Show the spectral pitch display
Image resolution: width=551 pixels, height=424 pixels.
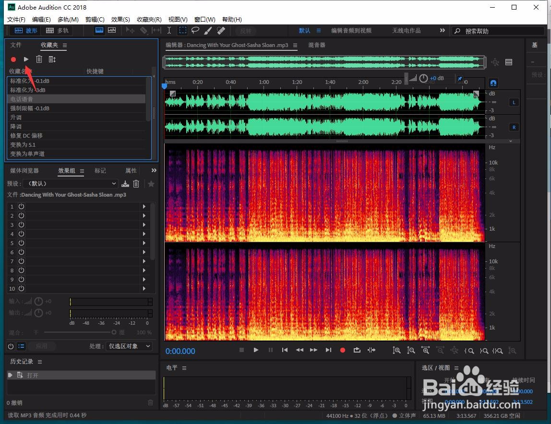(x=112, y=30)
